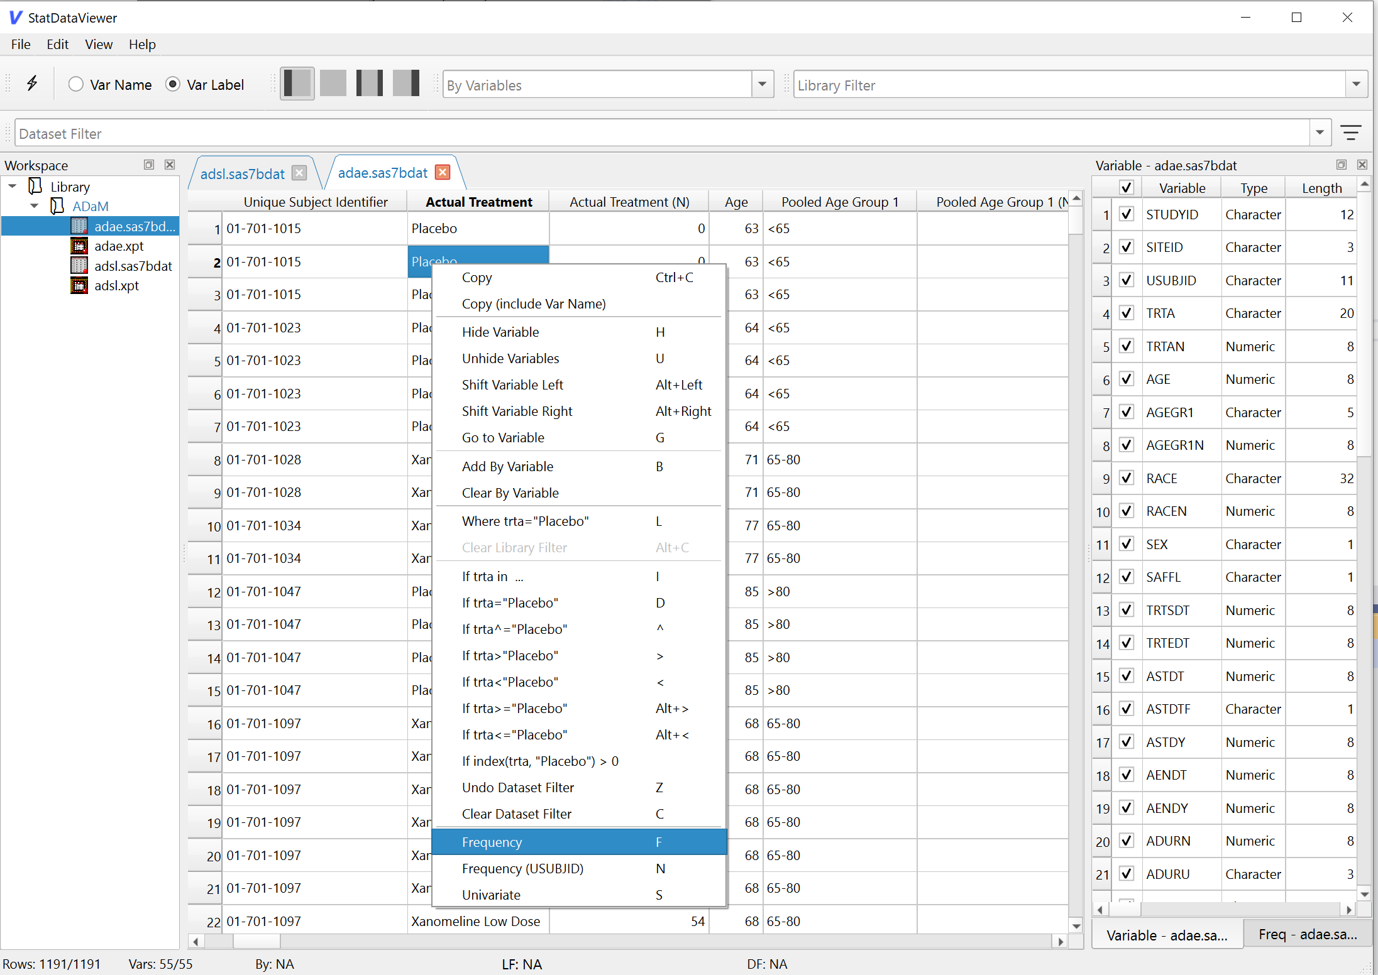The width and height of the screenshot is (1378, 975).
Task: Close the adsl.sas7bdat tab
Action: pos(300,173)
